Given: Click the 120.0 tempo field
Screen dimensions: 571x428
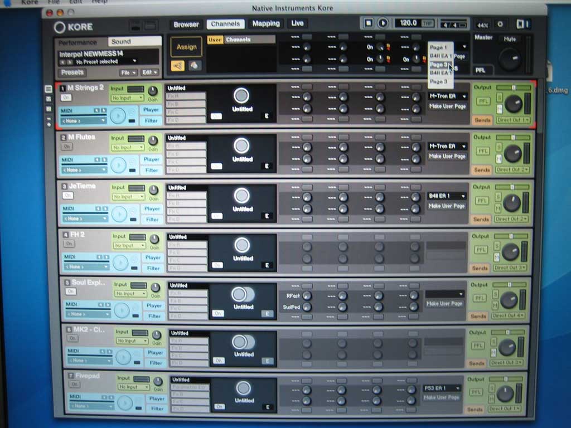Looking at the screenshot, I should click(408, 23).
